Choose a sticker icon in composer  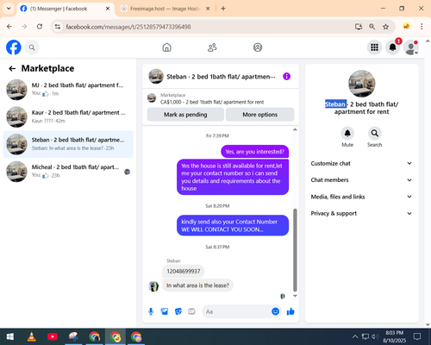coord(178,311)
